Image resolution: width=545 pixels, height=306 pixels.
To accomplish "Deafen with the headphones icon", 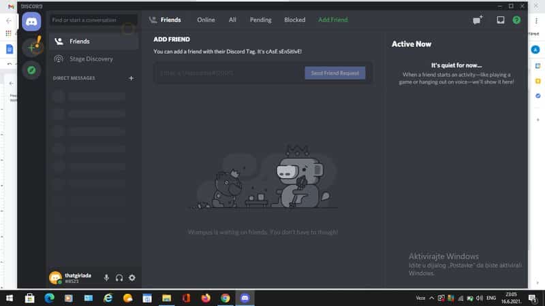I will [x=119, y=277].
